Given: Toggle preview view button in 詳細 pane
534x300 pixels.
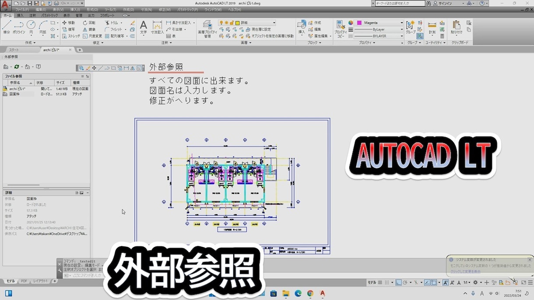Looking at the screenshot, I should click(81, 192).
